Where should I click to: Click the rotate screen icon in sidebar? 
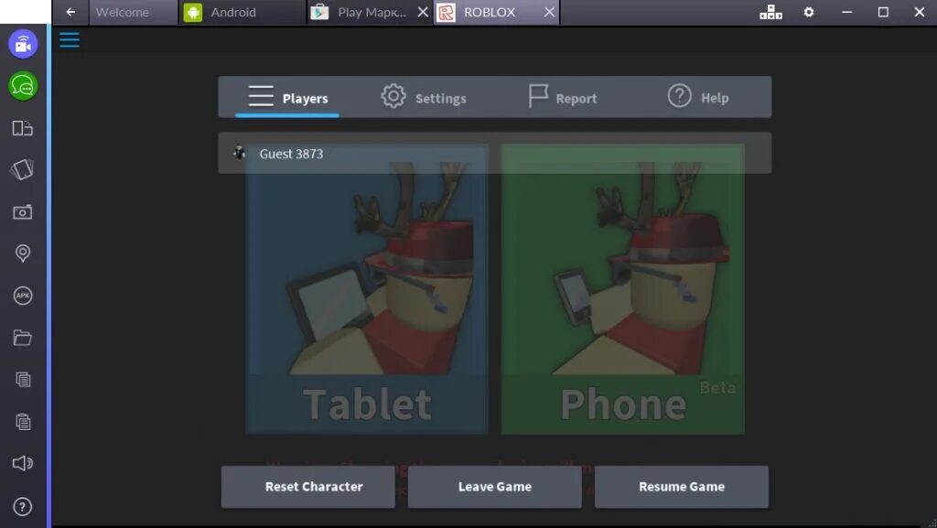(x=22, y=169)
